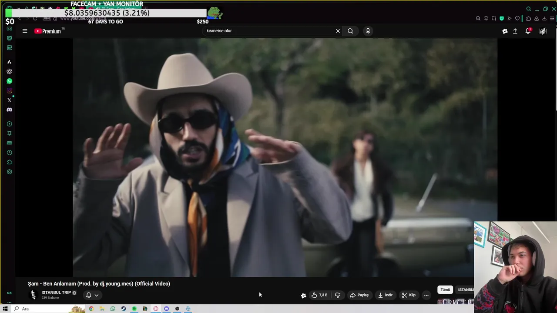The height and width of the screenshot is (313, 557).
Task: Start voice search with the microphone
Action: tap(368, 31)
